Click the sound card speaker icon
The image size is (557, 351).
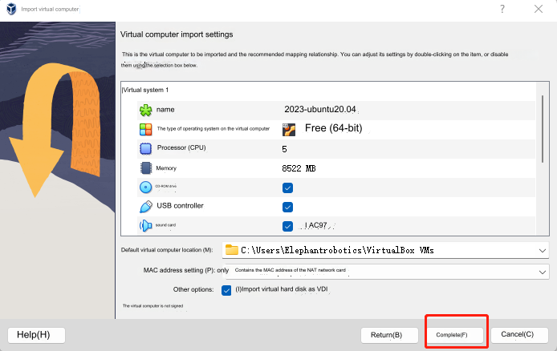(x=145, y=226)
